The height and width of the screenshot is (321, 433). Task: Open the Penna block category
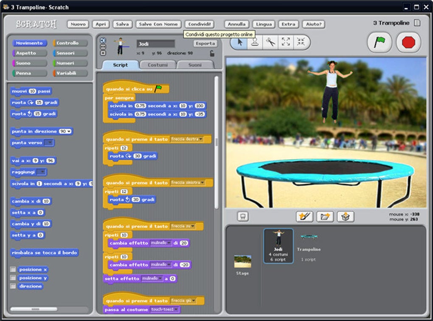click(x=29, y=73)
